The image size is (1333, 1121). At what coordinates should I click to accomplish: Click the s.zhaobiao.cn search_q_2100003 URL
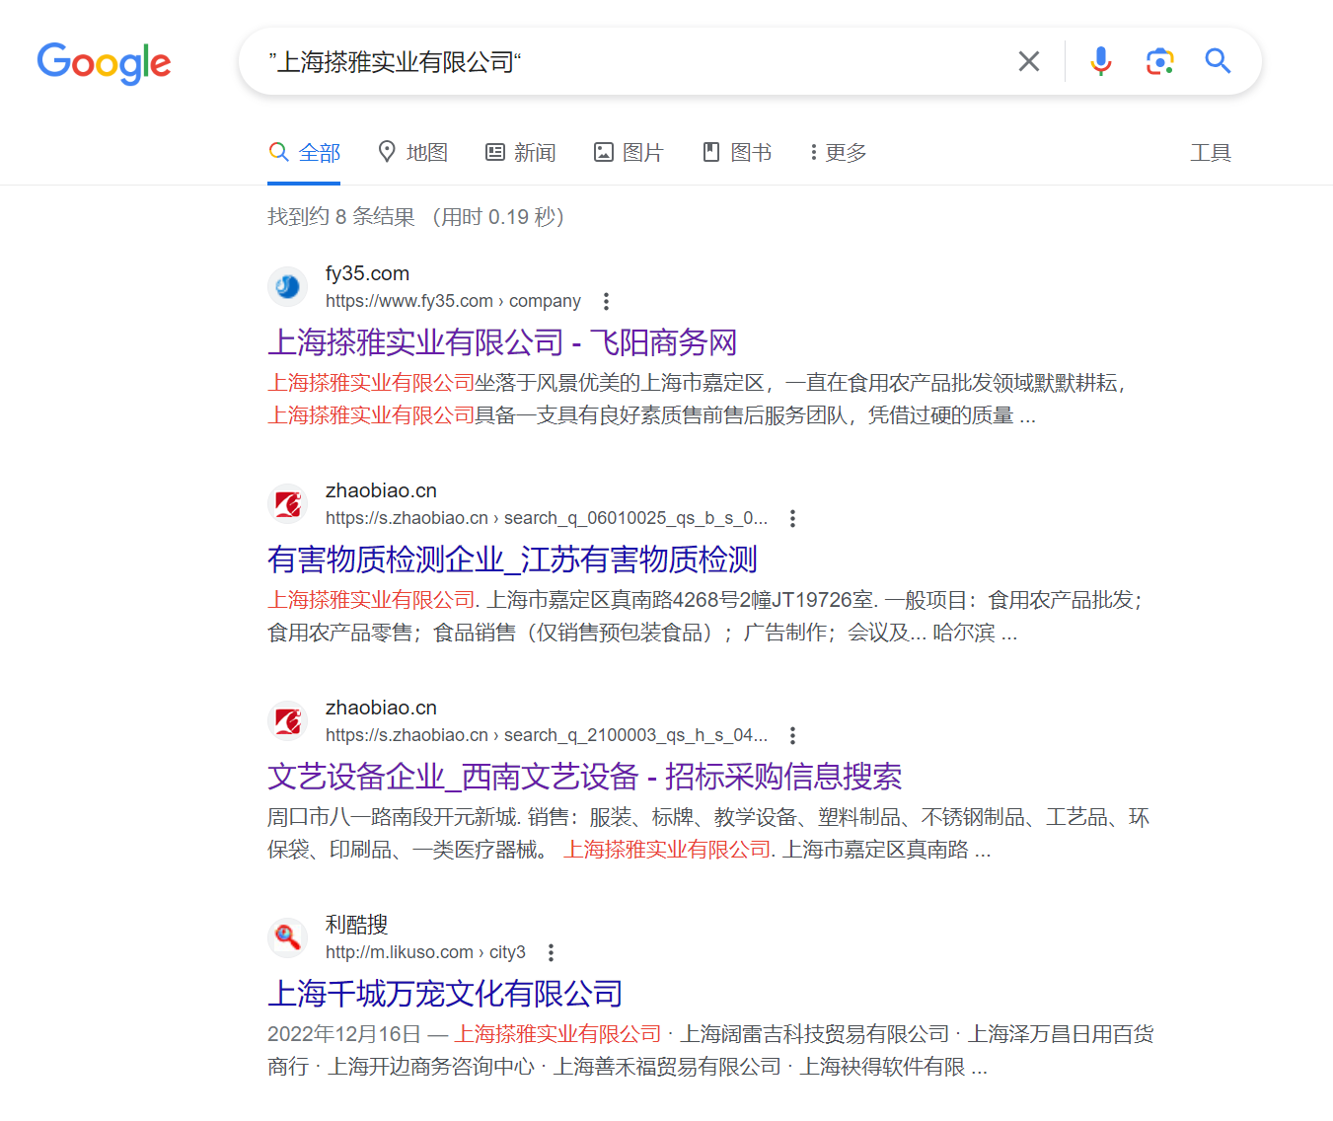point(547,735)
